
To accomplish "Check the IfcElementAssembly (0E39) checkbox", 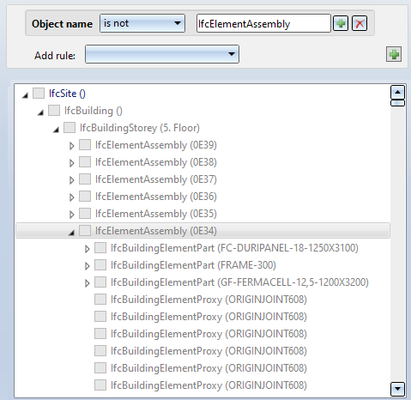I will (x=85, y=145).
